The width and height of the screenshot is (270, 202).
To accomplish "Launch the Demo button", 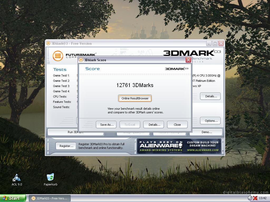I will click(206, 132).
